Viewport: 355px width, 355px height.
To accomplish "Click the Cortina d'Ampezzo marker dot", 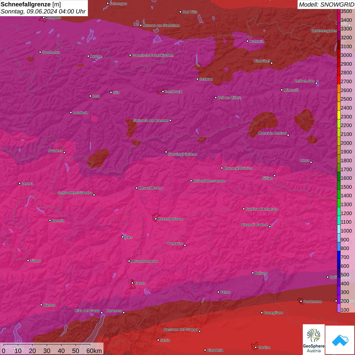I will (x=244, y=209).
